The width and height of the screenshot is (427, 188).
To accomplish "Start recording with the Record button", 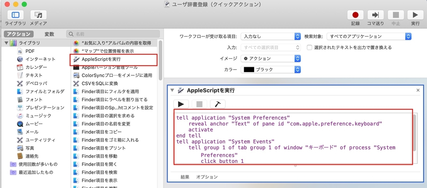I will click(355, 15).
